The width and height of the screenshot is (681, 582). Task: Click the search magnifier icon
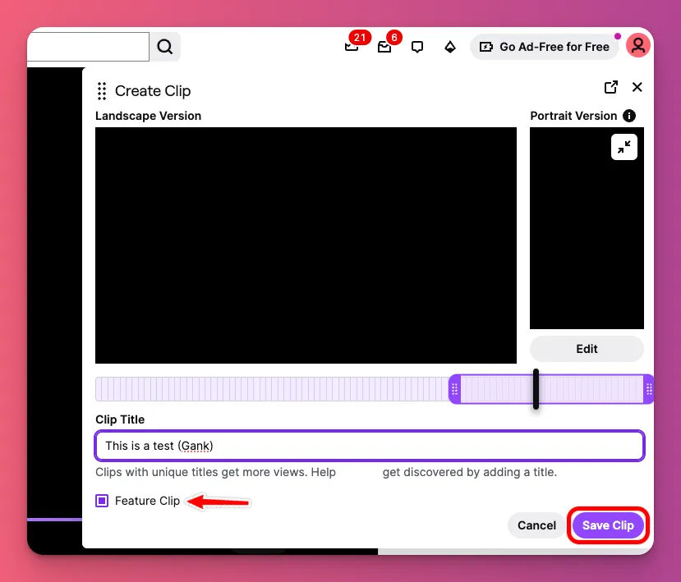(164, 47)
